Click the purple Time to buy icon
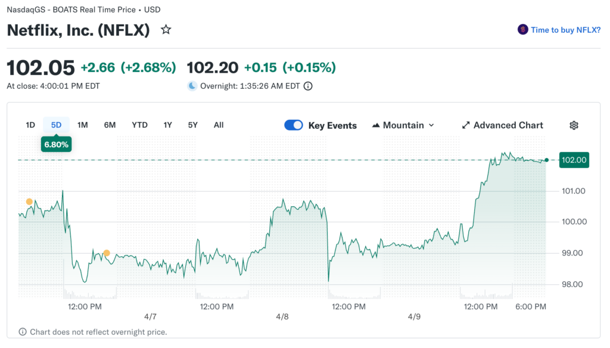610x348 pixels. point(523,30)
